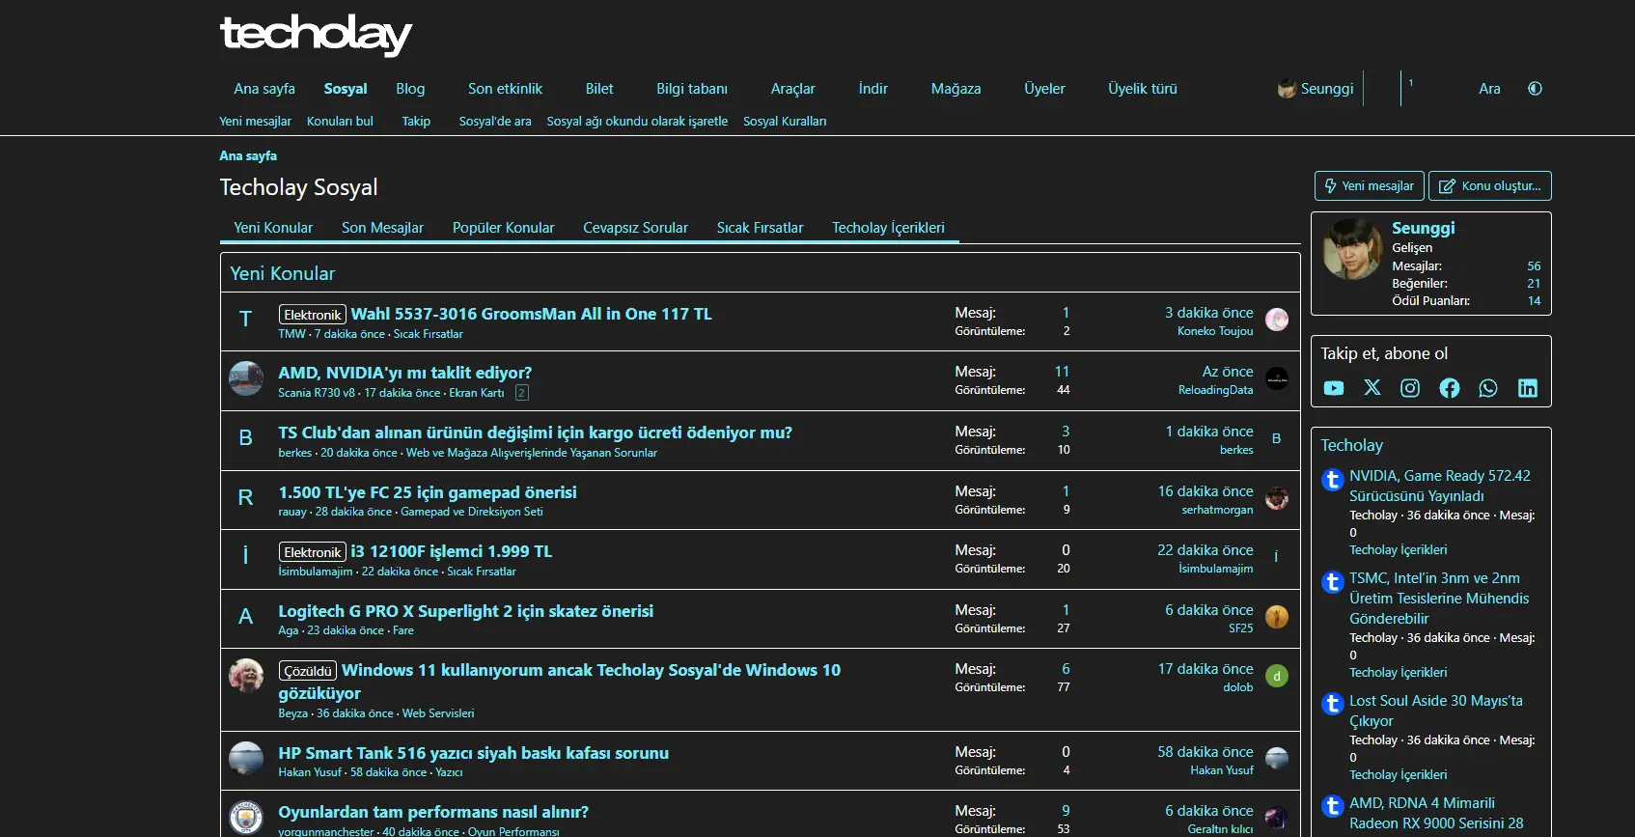The height and width of the screenshot is (837, 1635).
Task: Open Sosyal Kuralları in the sub-navigation
Action: tap(785, 122)
